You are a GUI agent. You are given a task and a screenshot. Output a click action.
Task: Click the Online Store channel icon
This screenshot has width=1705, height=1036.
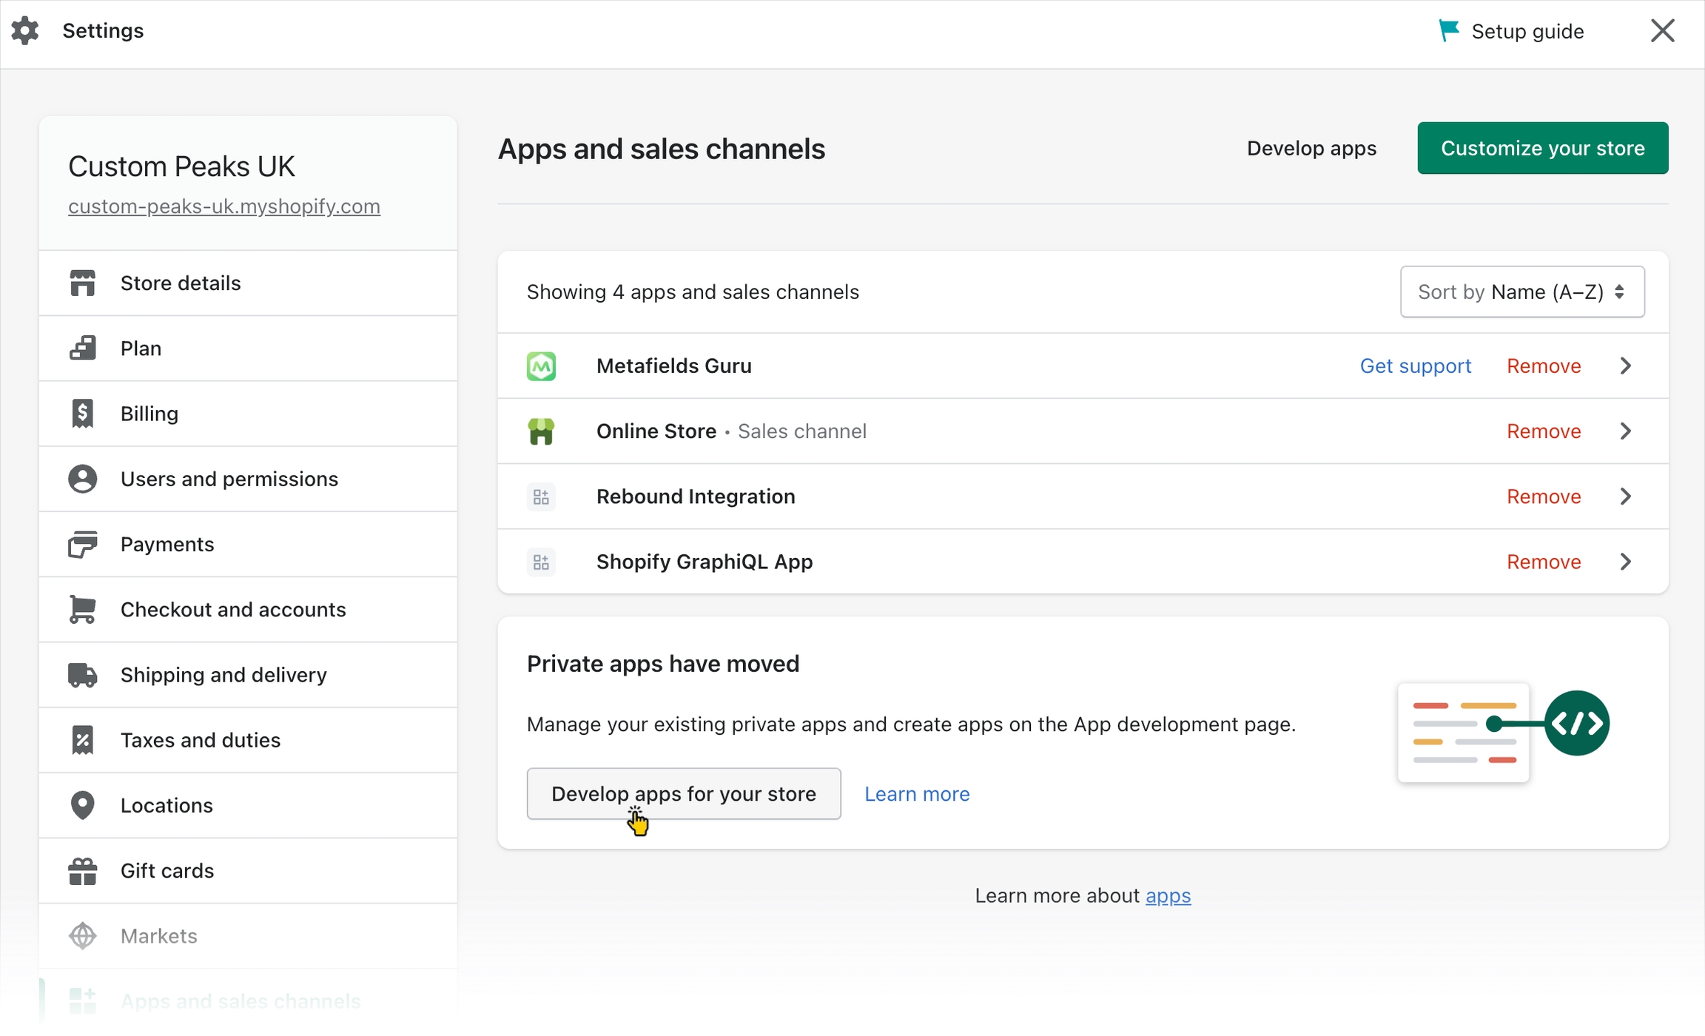tap(541, 431)
